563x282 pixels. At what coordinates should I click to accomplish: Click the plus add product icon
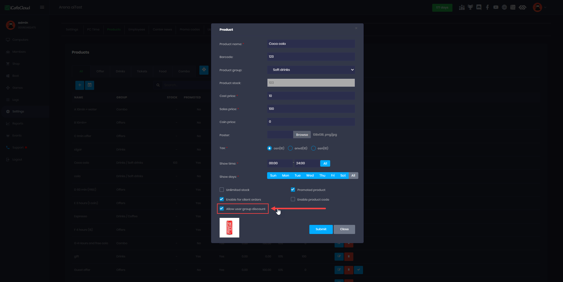(x=79, y=85)
